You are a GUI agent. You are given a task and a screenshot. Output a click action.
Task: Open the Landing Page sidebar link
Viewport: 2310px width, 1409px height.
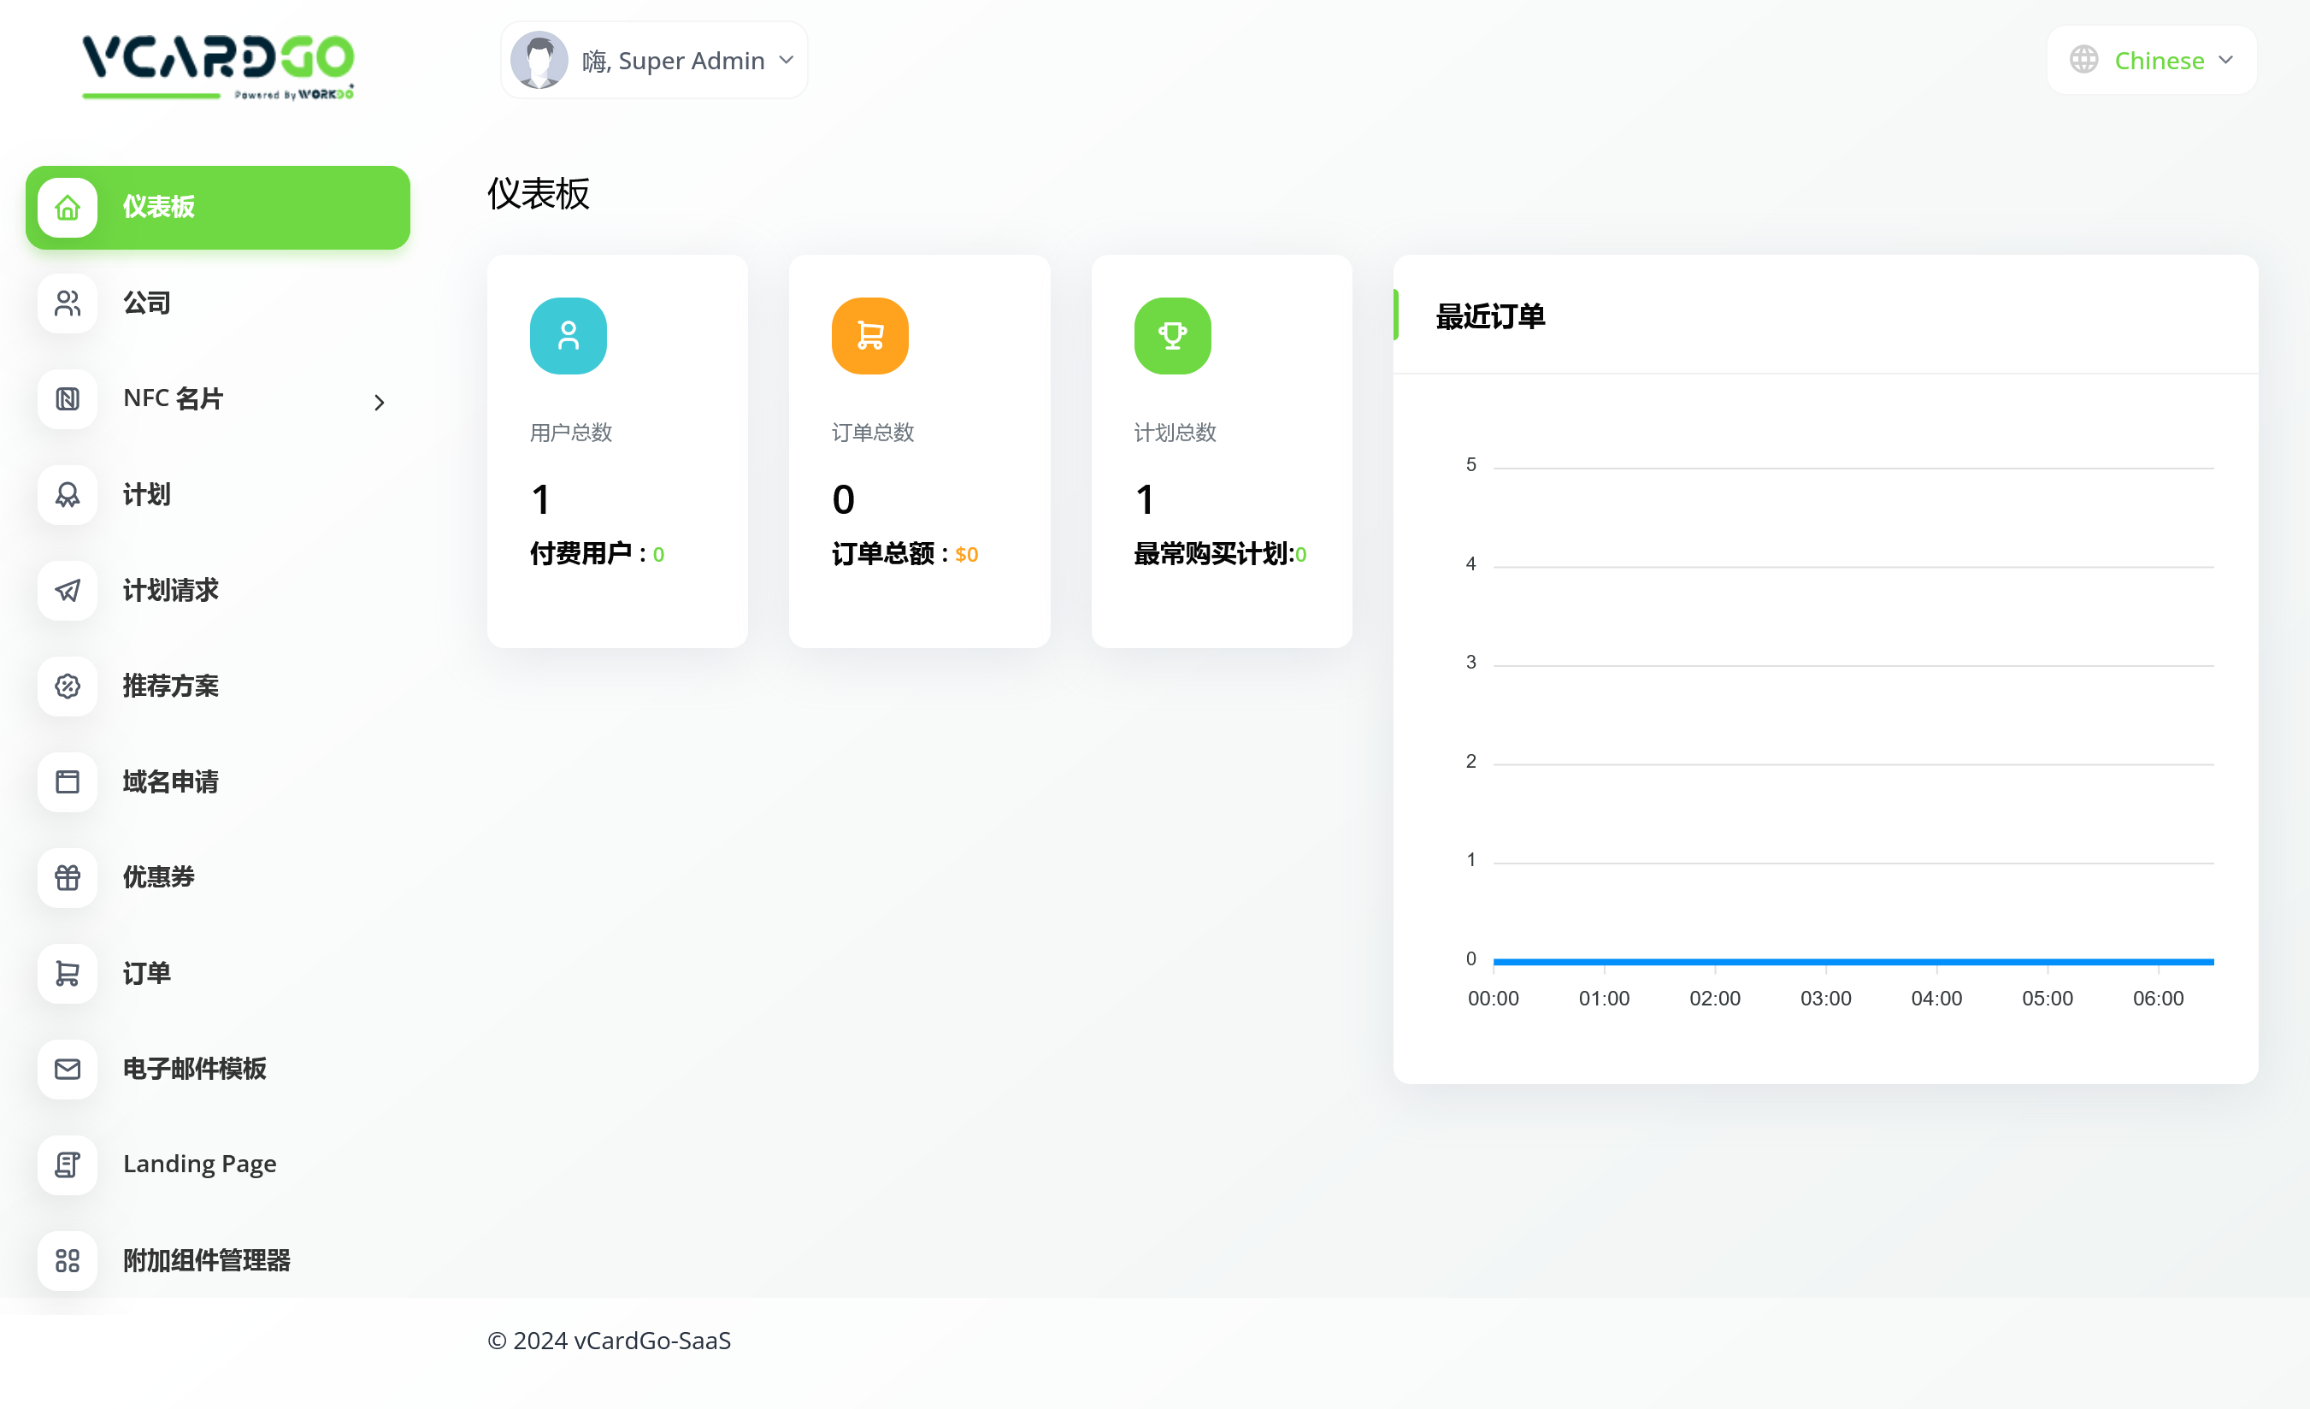coord(200,1164)
